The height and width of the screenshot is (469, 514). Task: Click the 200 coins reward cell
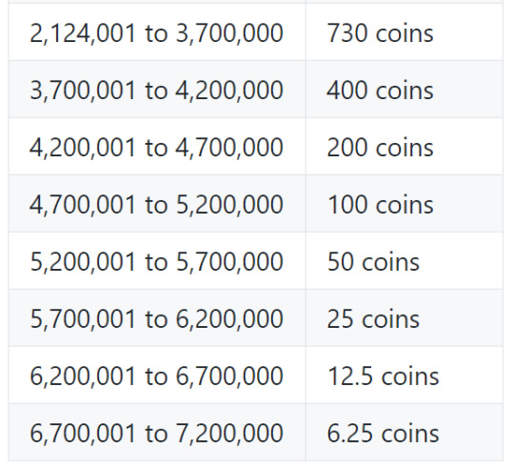coord(405,147)
